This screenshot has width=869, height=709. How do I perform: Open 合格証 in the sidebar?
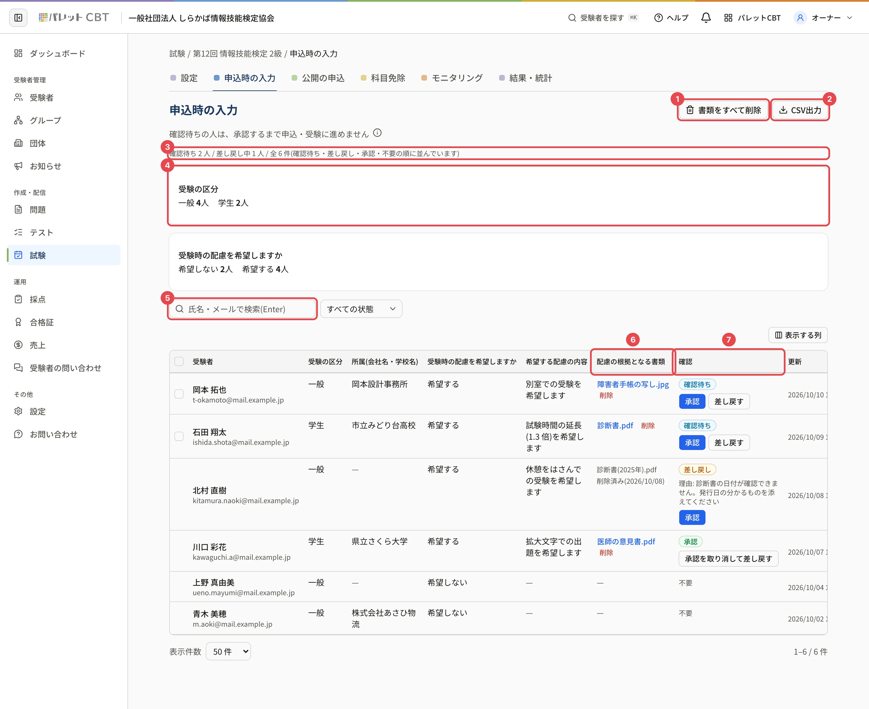point(64,322)
